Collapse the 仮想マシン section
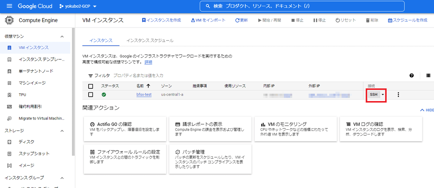The width and height of the screenshot is (434, 188). (x=62, y=37)
